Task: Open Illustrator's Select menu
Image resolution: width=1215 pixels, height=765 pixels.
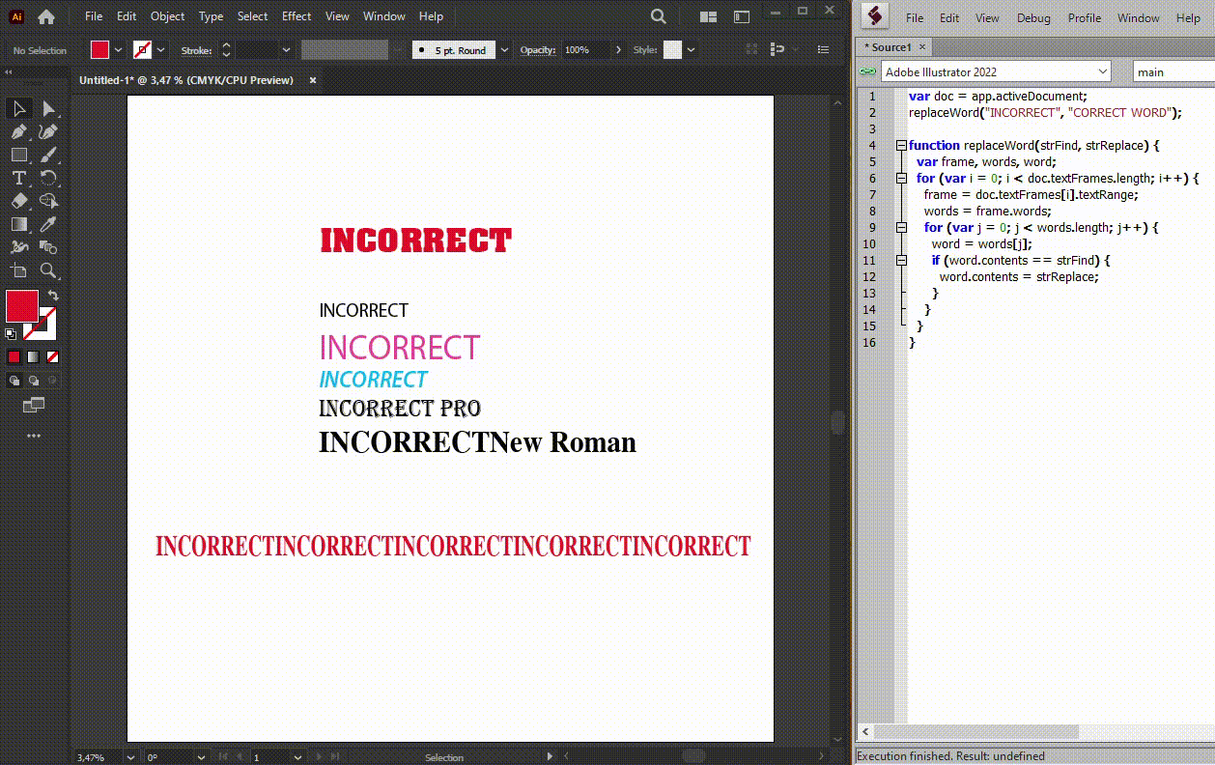Action: pyautogui.click(x=252, y=16)
